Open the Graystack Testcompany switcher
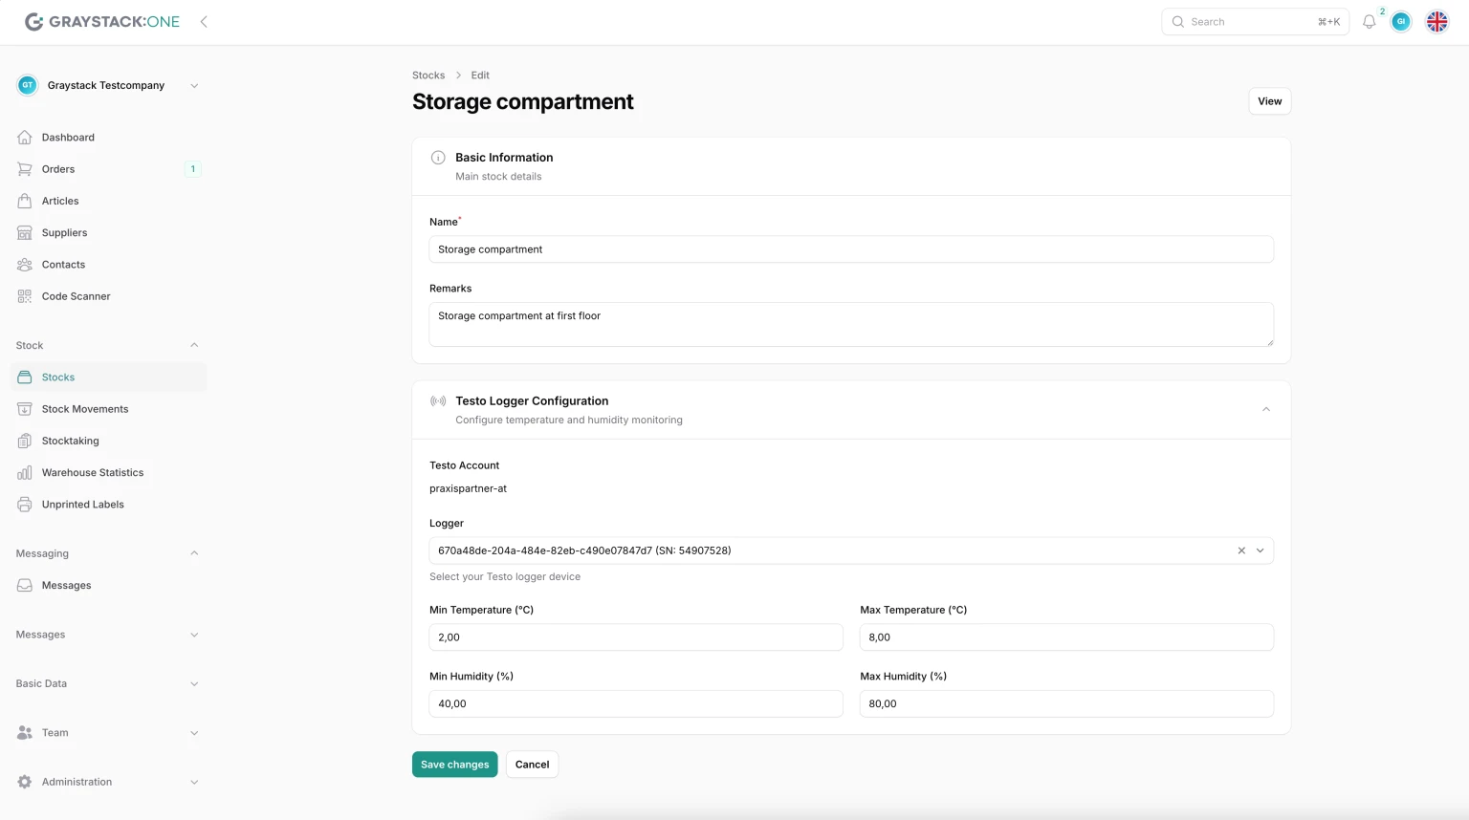Screen dimensions: 1469x820 coord(107,85)
